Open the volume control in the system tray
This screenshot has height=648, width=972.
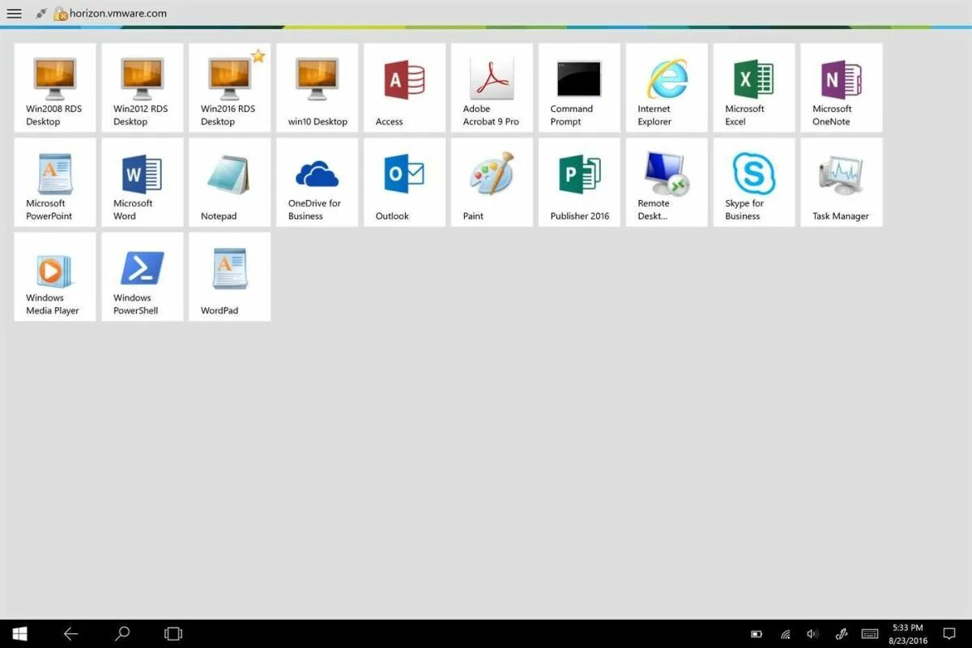(812, 633)
